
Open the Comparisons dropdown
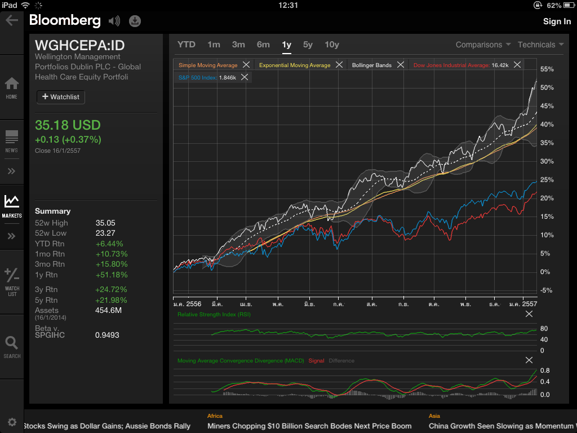click(483, 45)
